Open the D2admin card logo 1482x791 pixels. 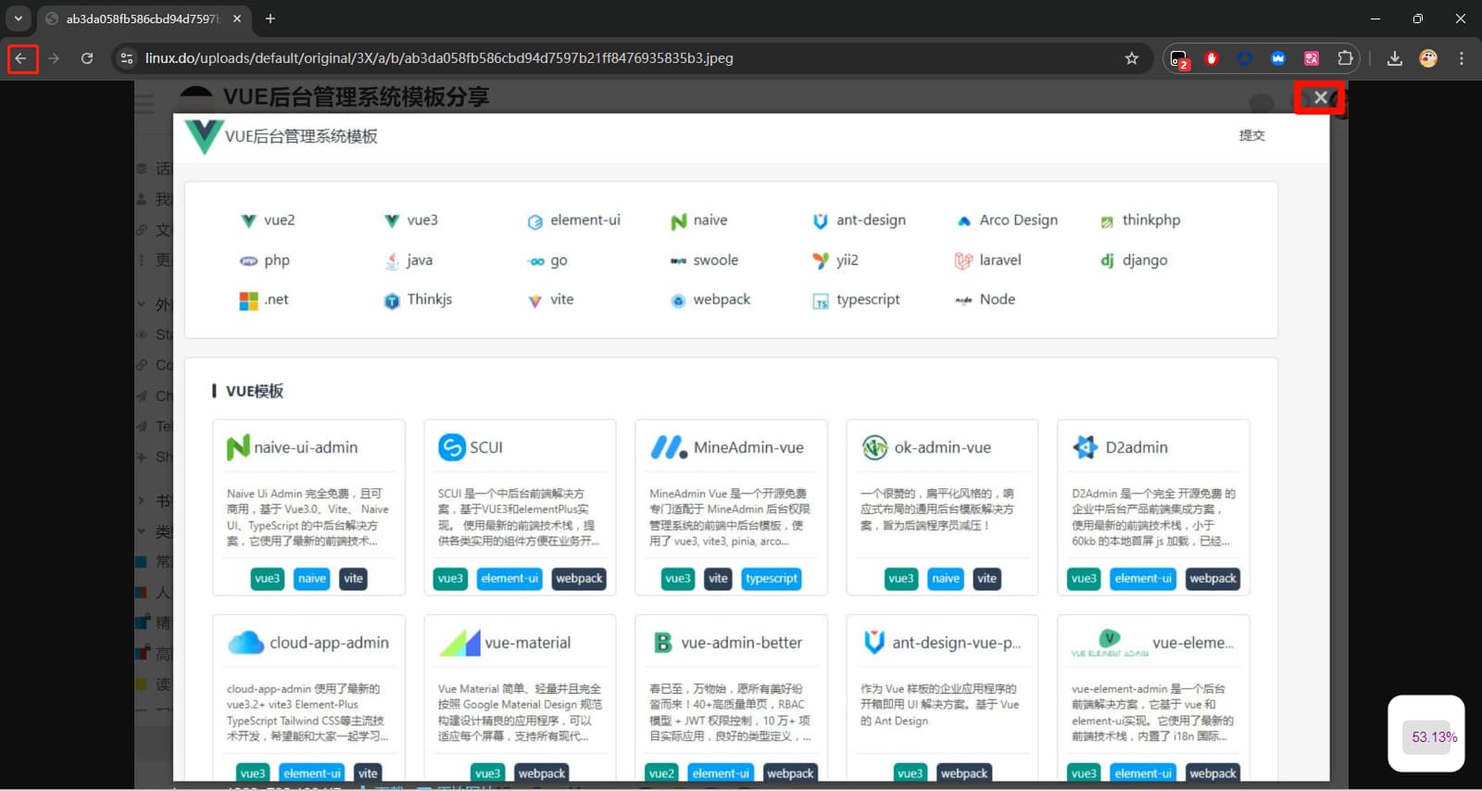pyautogui.click(x=1085, y=447)
